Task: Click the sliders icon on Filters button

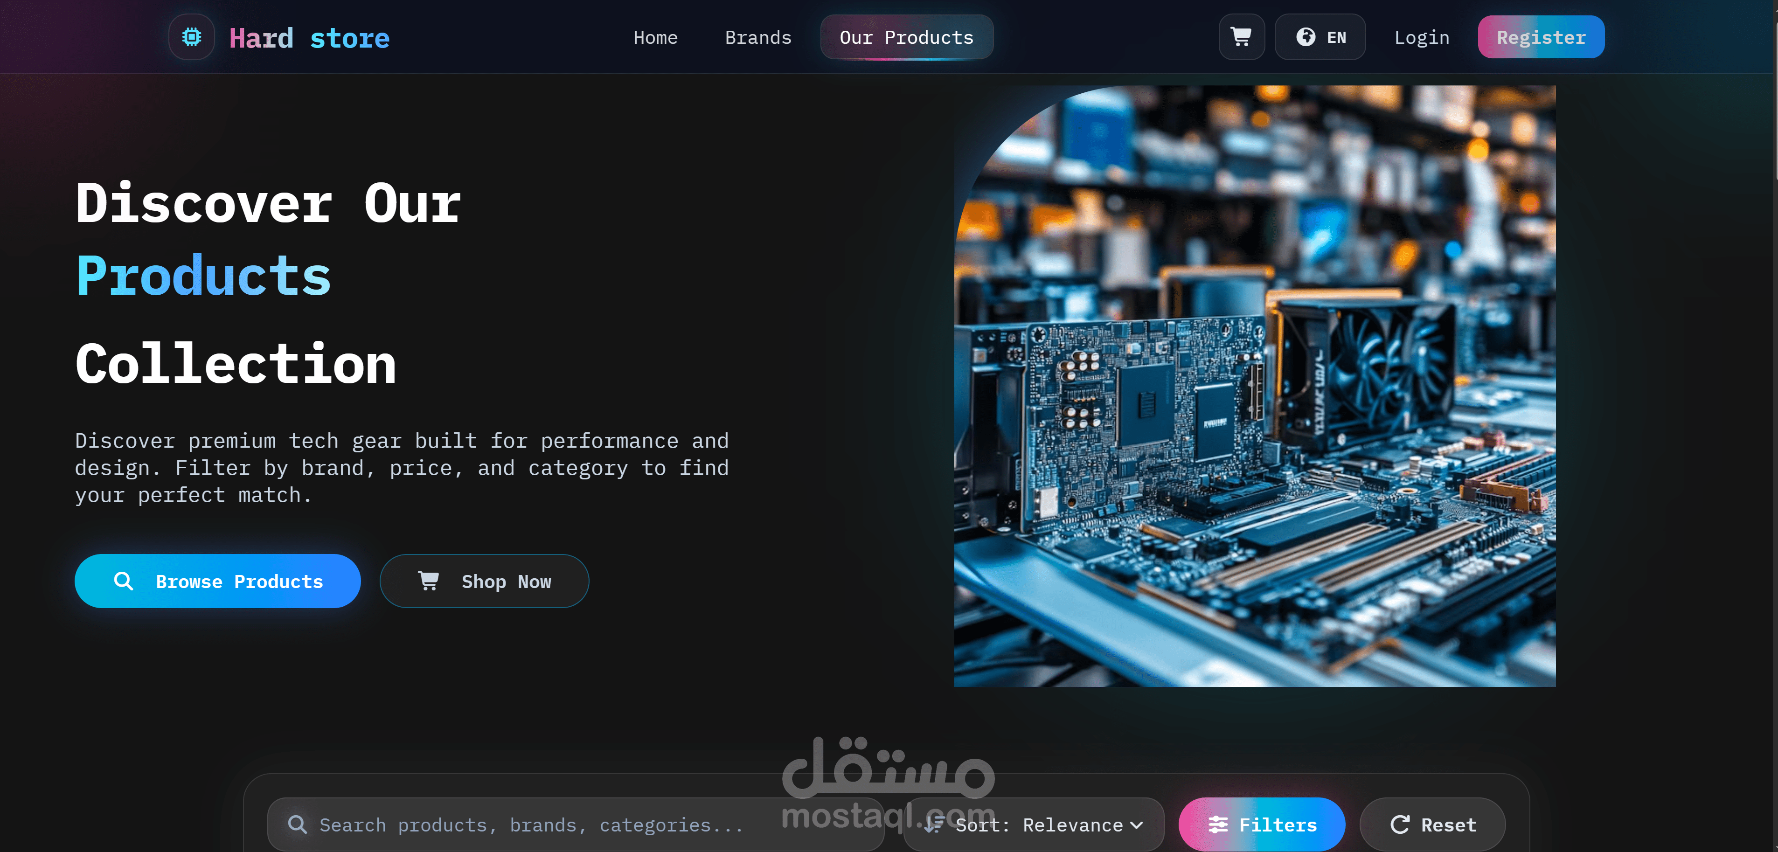Action: coord(1217,824)
